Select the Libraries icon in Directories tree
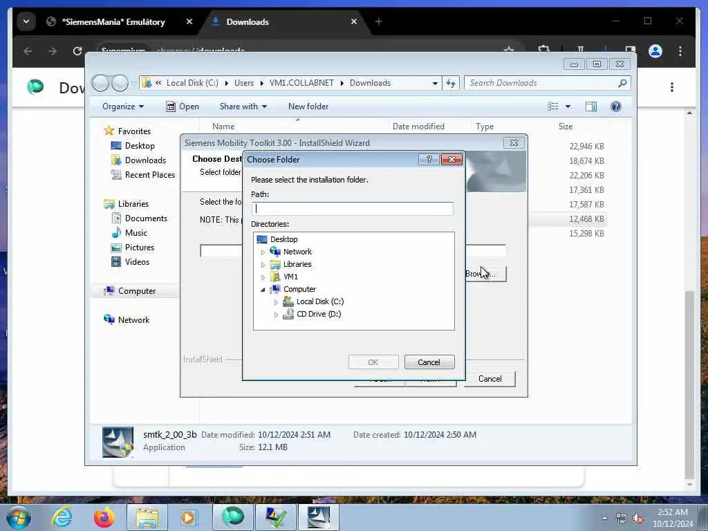 [275, 264]
